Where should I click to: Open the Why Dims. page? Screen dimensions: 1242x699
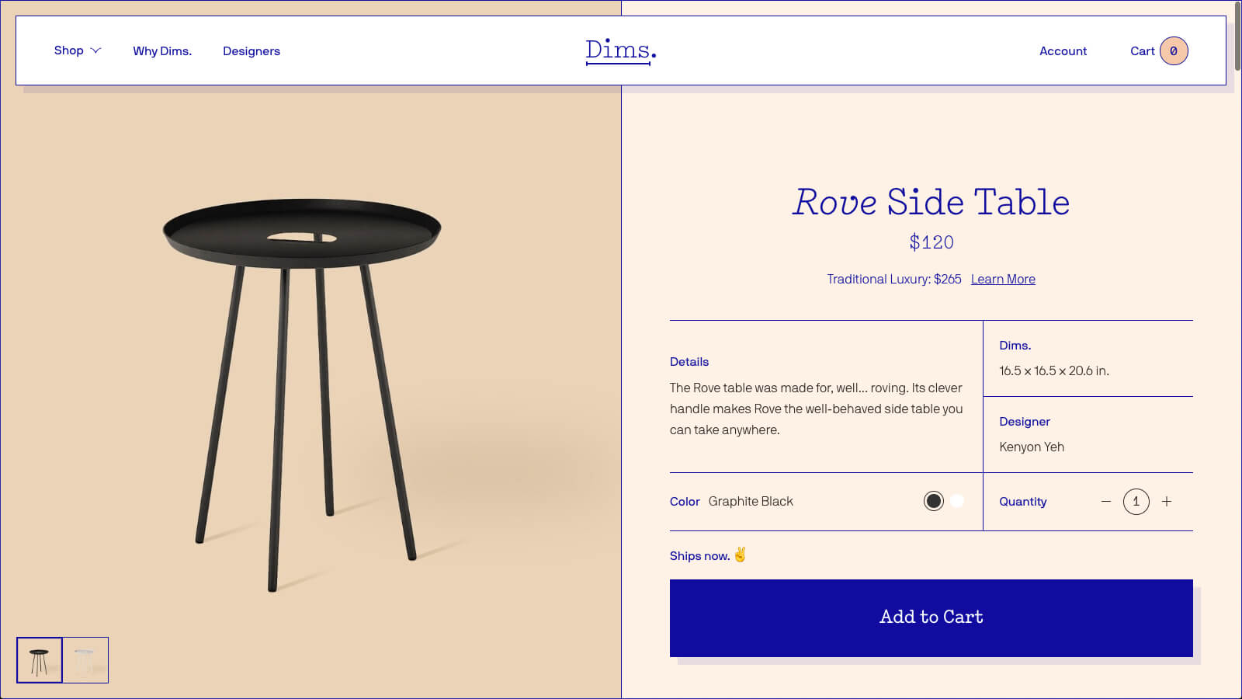coord(162,51)
